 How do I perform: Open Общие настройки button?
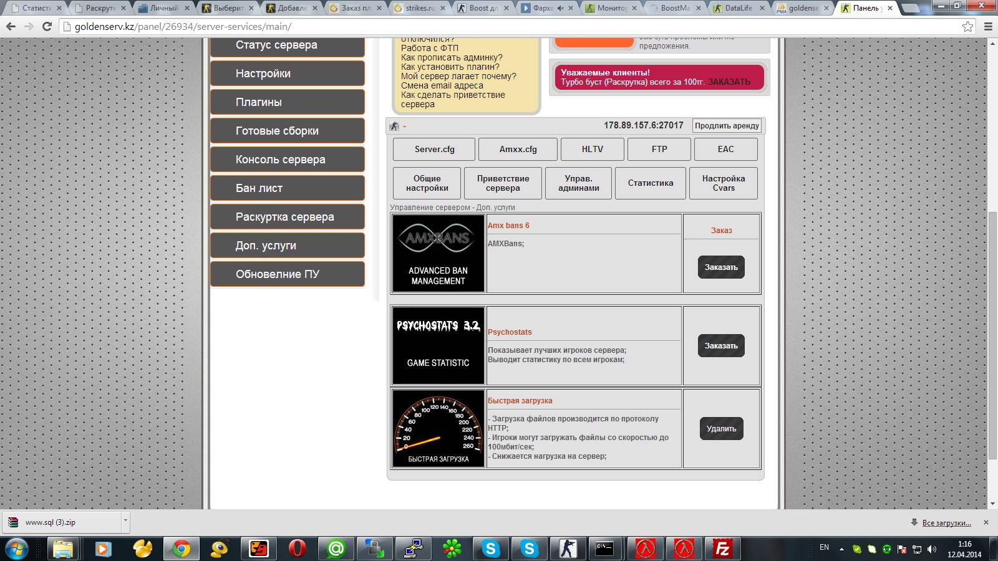click(427, 183)
